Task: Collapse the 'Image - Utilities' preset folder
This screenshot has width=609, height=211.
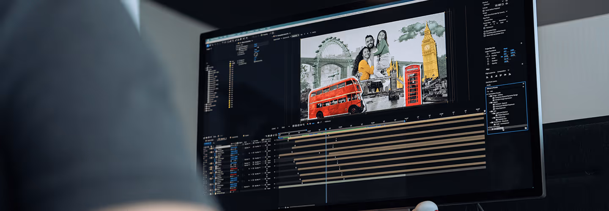Action: pyautogui.click(x=489, y=97)
